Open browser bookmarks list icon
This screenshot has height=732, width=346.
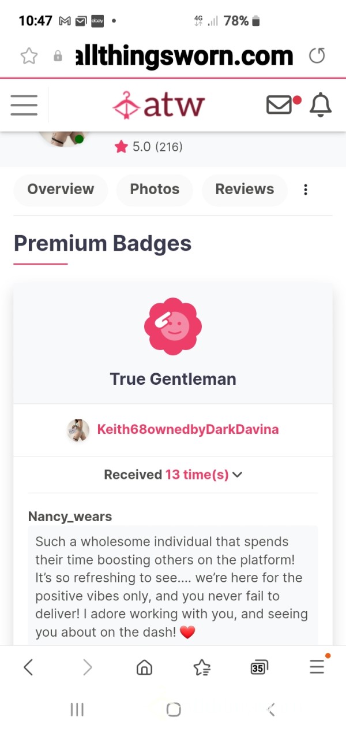point(202,667)
